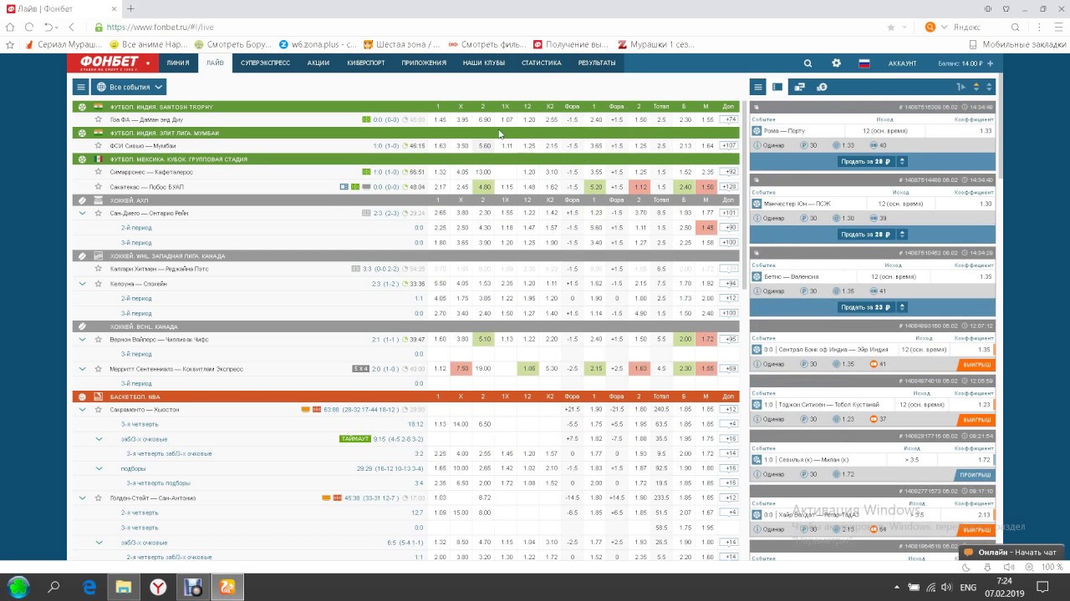This screenshot has width=1070, height=601.
Task: Open video icon for Сакатекас — Лобос БУАП
Action: pyautogui.click(x=344, y=187)
